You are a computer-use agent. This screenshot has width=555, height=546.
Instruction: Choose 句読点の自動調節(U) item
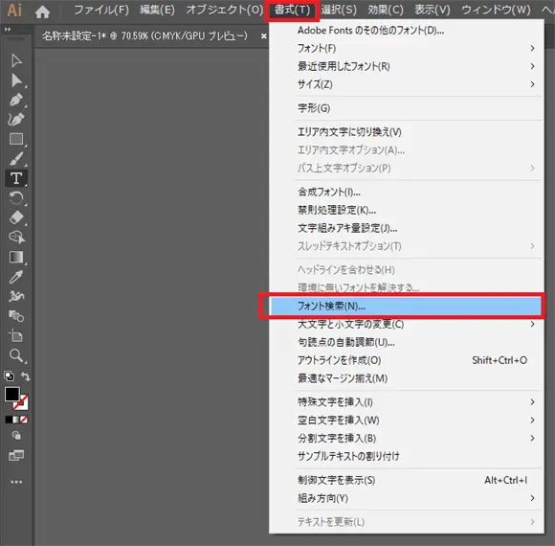point(407,342)
